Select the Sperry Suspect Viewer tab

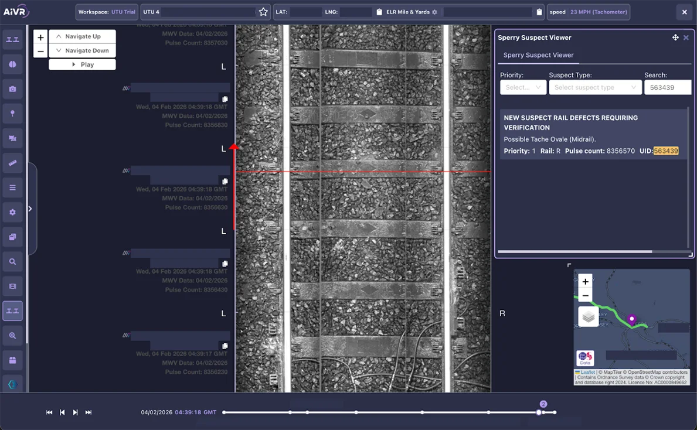[538, 55]
